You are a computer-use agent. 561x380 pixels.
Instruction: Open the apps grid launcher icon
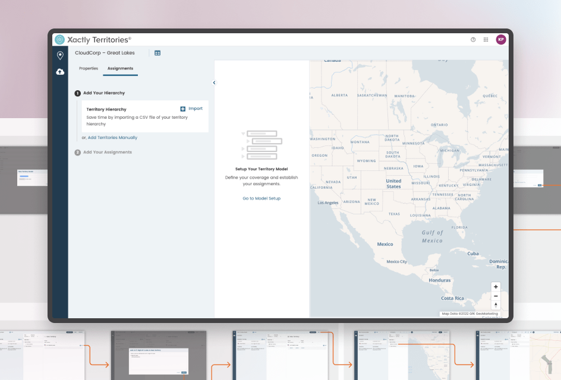486,40
